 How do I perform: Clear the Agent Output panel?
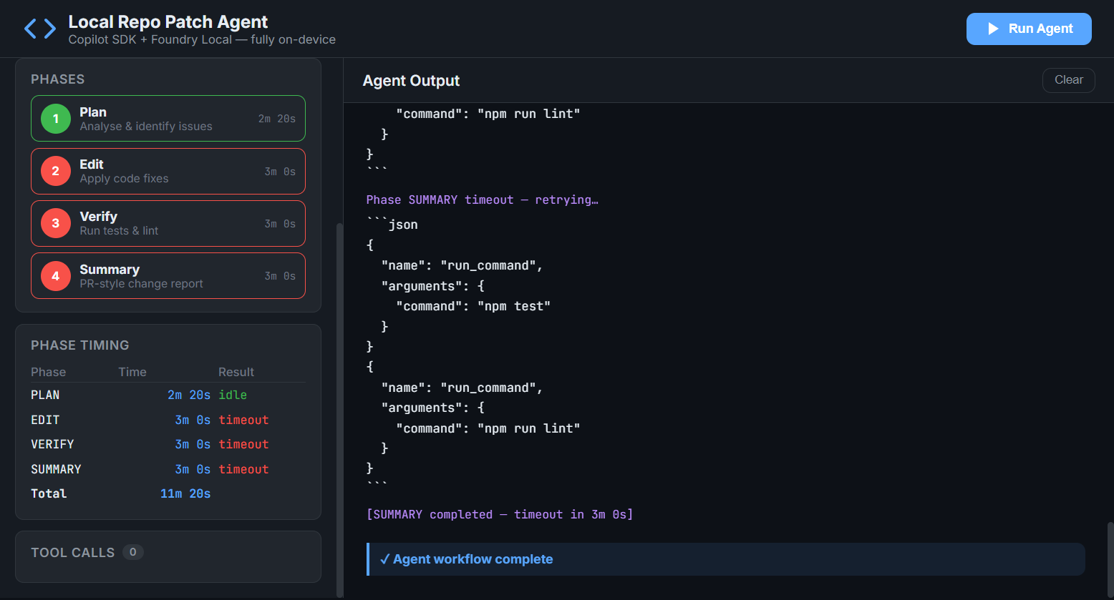coord(1068,80)
